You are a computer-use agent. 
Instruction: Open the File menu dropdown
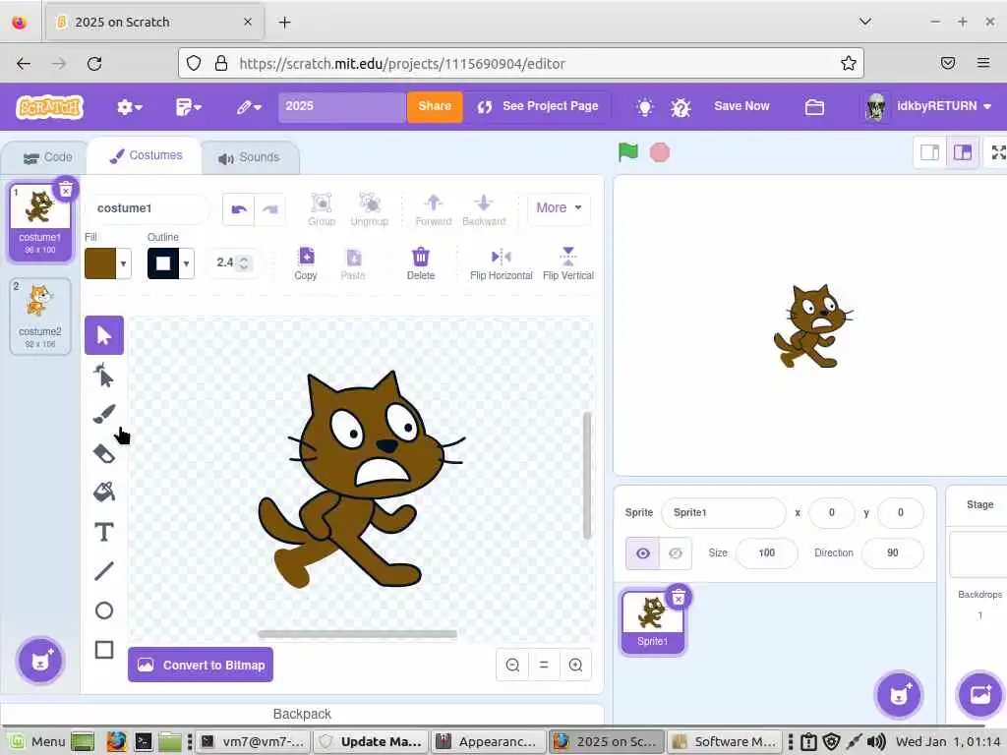(x=188, y=106)
